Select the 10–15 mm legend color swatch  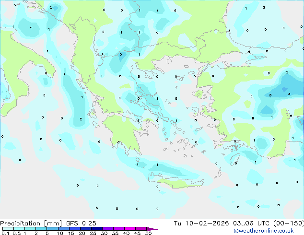(x=63, y=229)
